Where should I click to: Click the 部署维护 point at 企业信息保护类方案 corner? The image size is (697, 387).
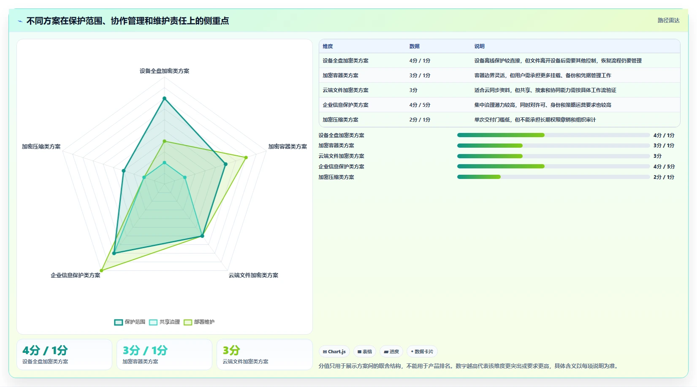(x=101, y=270)
